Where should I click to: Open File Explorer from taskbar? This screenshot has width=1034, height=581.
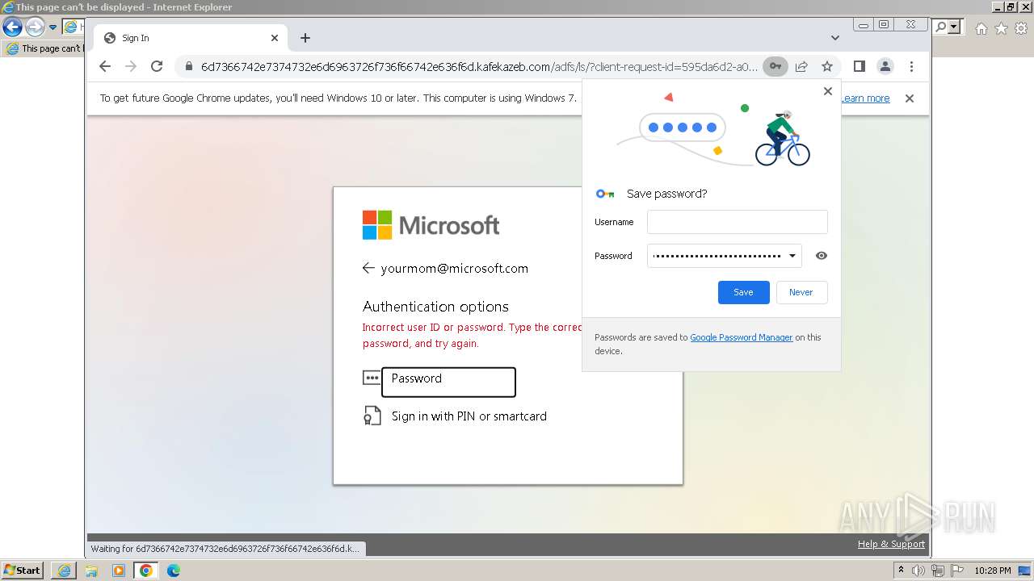coord(91,571)
